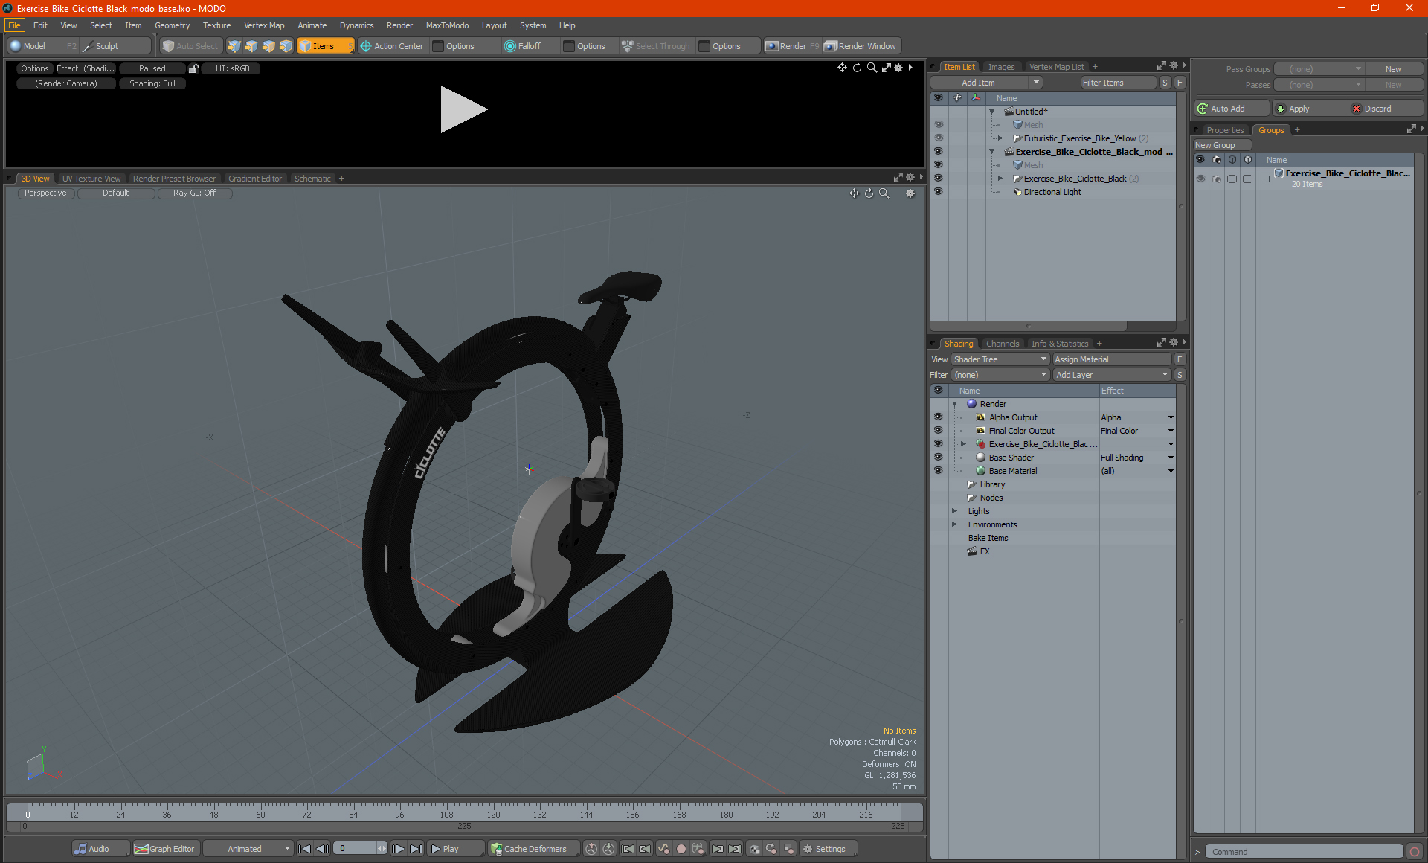Screen dimensions: 1428x863
Task: Click the Render F9 button
Action: pos(792,46)
